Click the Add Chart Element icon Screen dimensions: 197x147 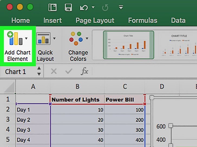15,38
